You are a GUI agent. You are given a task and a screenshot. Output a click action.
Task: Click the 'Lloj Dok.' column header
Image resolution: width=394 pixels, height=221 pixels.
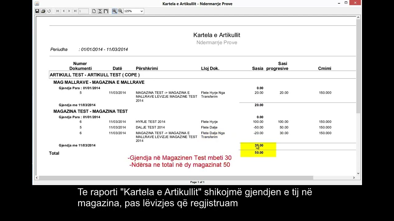click(x=210, y=68)
